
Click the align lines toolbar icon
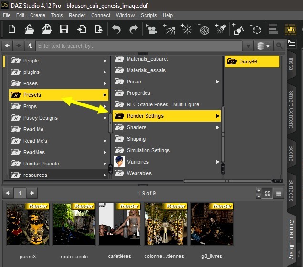pyautogui.click(x=273, y=29)
